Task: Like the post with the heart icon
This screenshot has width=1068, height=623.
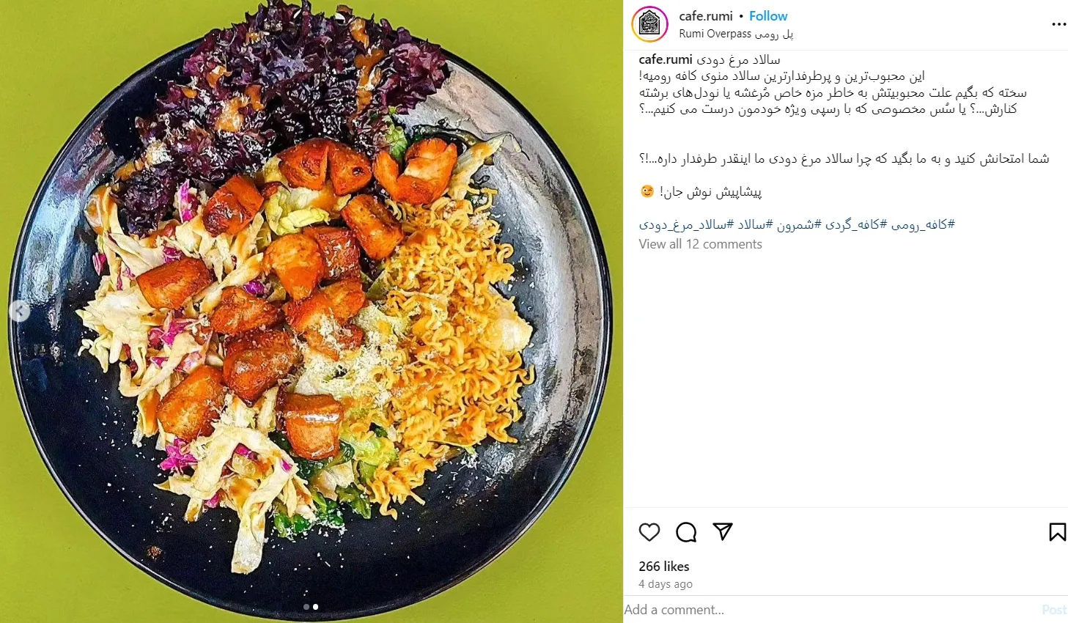Action: (x=649, y=532)
